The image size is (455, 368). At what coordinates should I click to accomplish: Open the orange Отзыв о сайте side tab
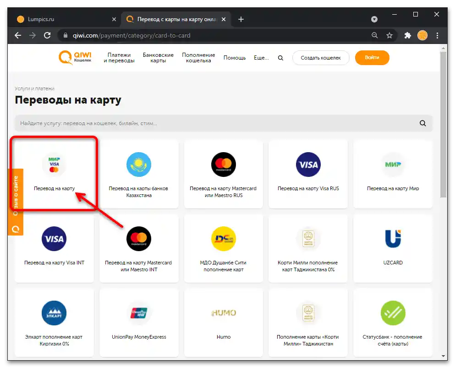pos(16,202)
